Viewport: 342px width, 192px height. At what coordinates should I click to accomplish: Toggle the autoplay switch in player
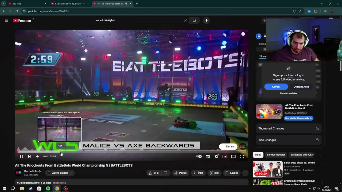pyautogui.click(x=199, y=157)
